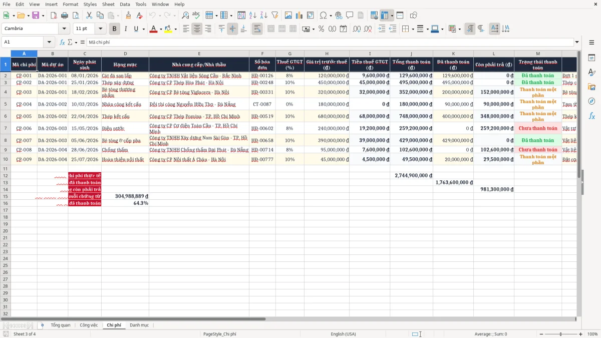Viewport: 601px width, 338px height.
Task: Format cells as percent
Action: click(322, 29)
